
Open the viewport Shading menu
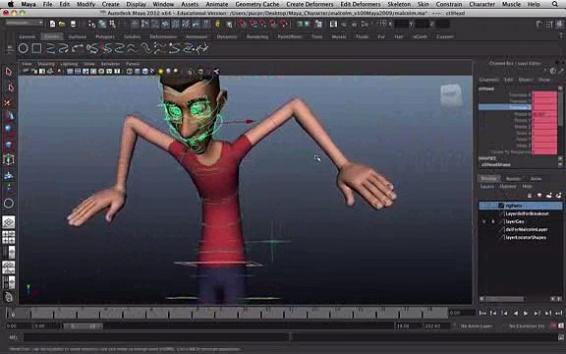(45, 64)
